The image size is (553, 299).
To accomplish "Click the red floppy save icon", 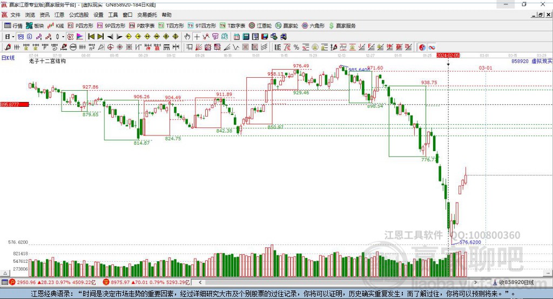I will pos(265,36).
